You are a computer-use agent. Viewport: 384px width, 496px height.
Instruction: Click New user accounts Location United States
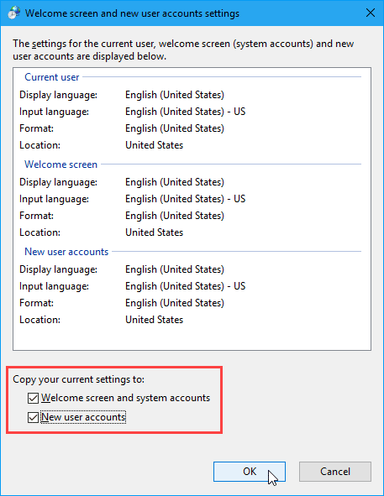(155, 320)
